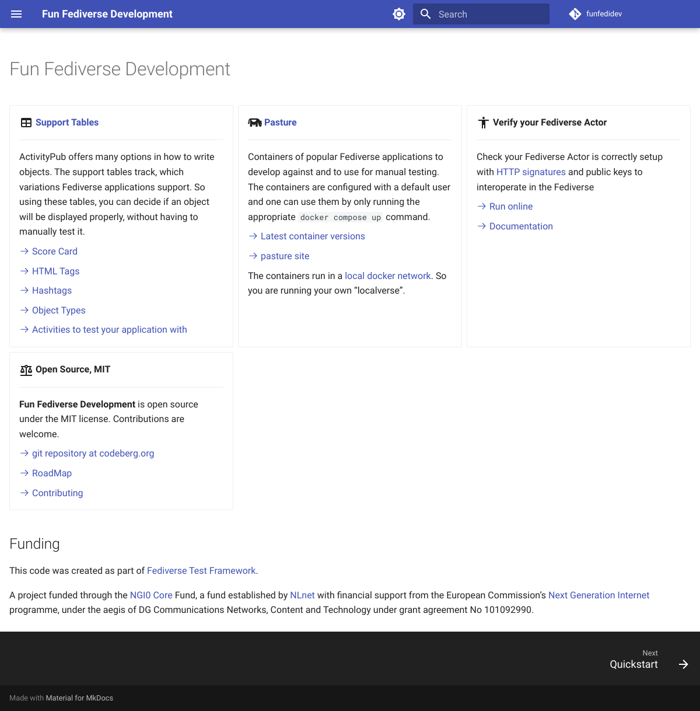
Task: Follow the NGI0 Core link
Action: [151, 595]
